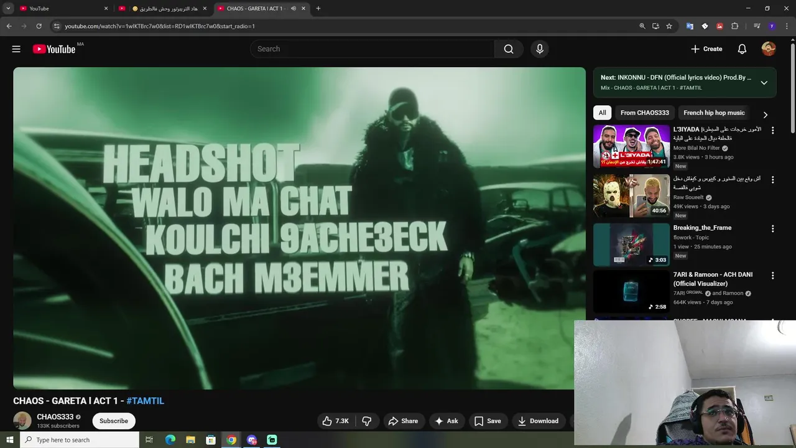Open a new browser tab
The image size is (796, 448).
pos(318,9)
